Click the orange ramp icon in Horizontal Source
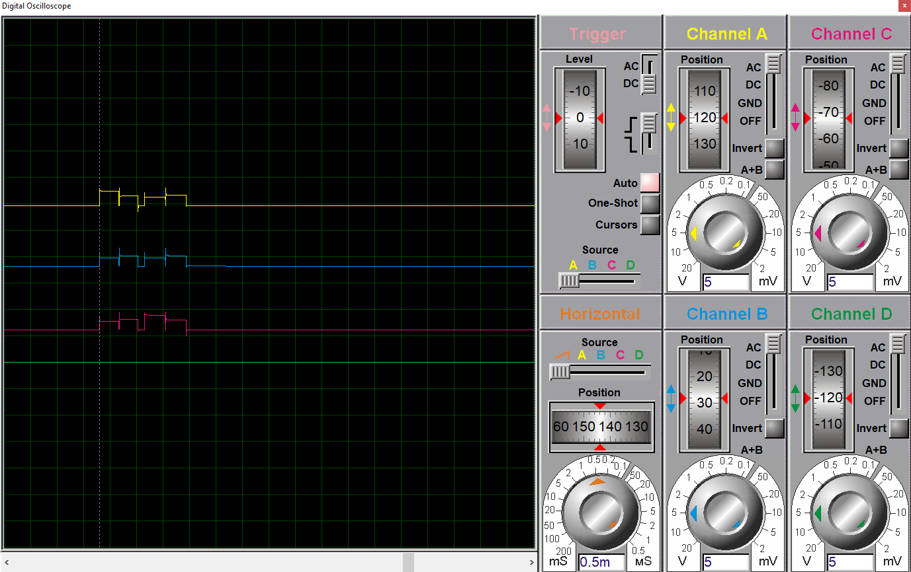911x572 pixels. pos(562,355)
